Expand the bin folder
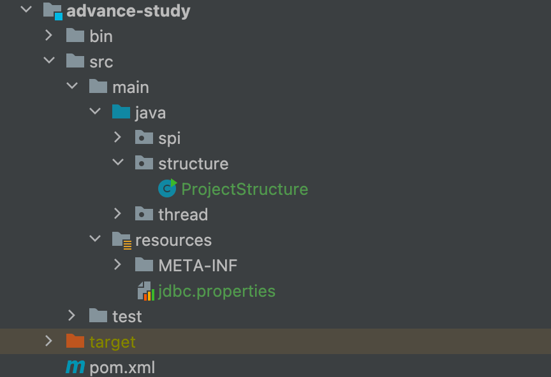551x377 pixels. tap(49, 36)
